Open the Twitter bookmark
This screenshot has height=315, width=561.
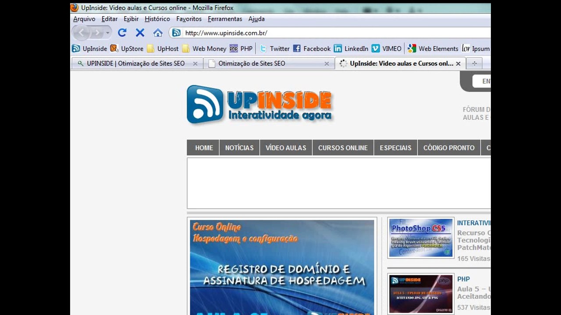(274, 49)
